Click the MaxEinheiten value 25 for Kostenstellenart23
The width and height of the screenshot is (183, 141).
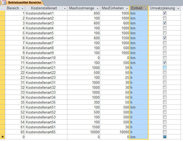(x=114, y=78)
